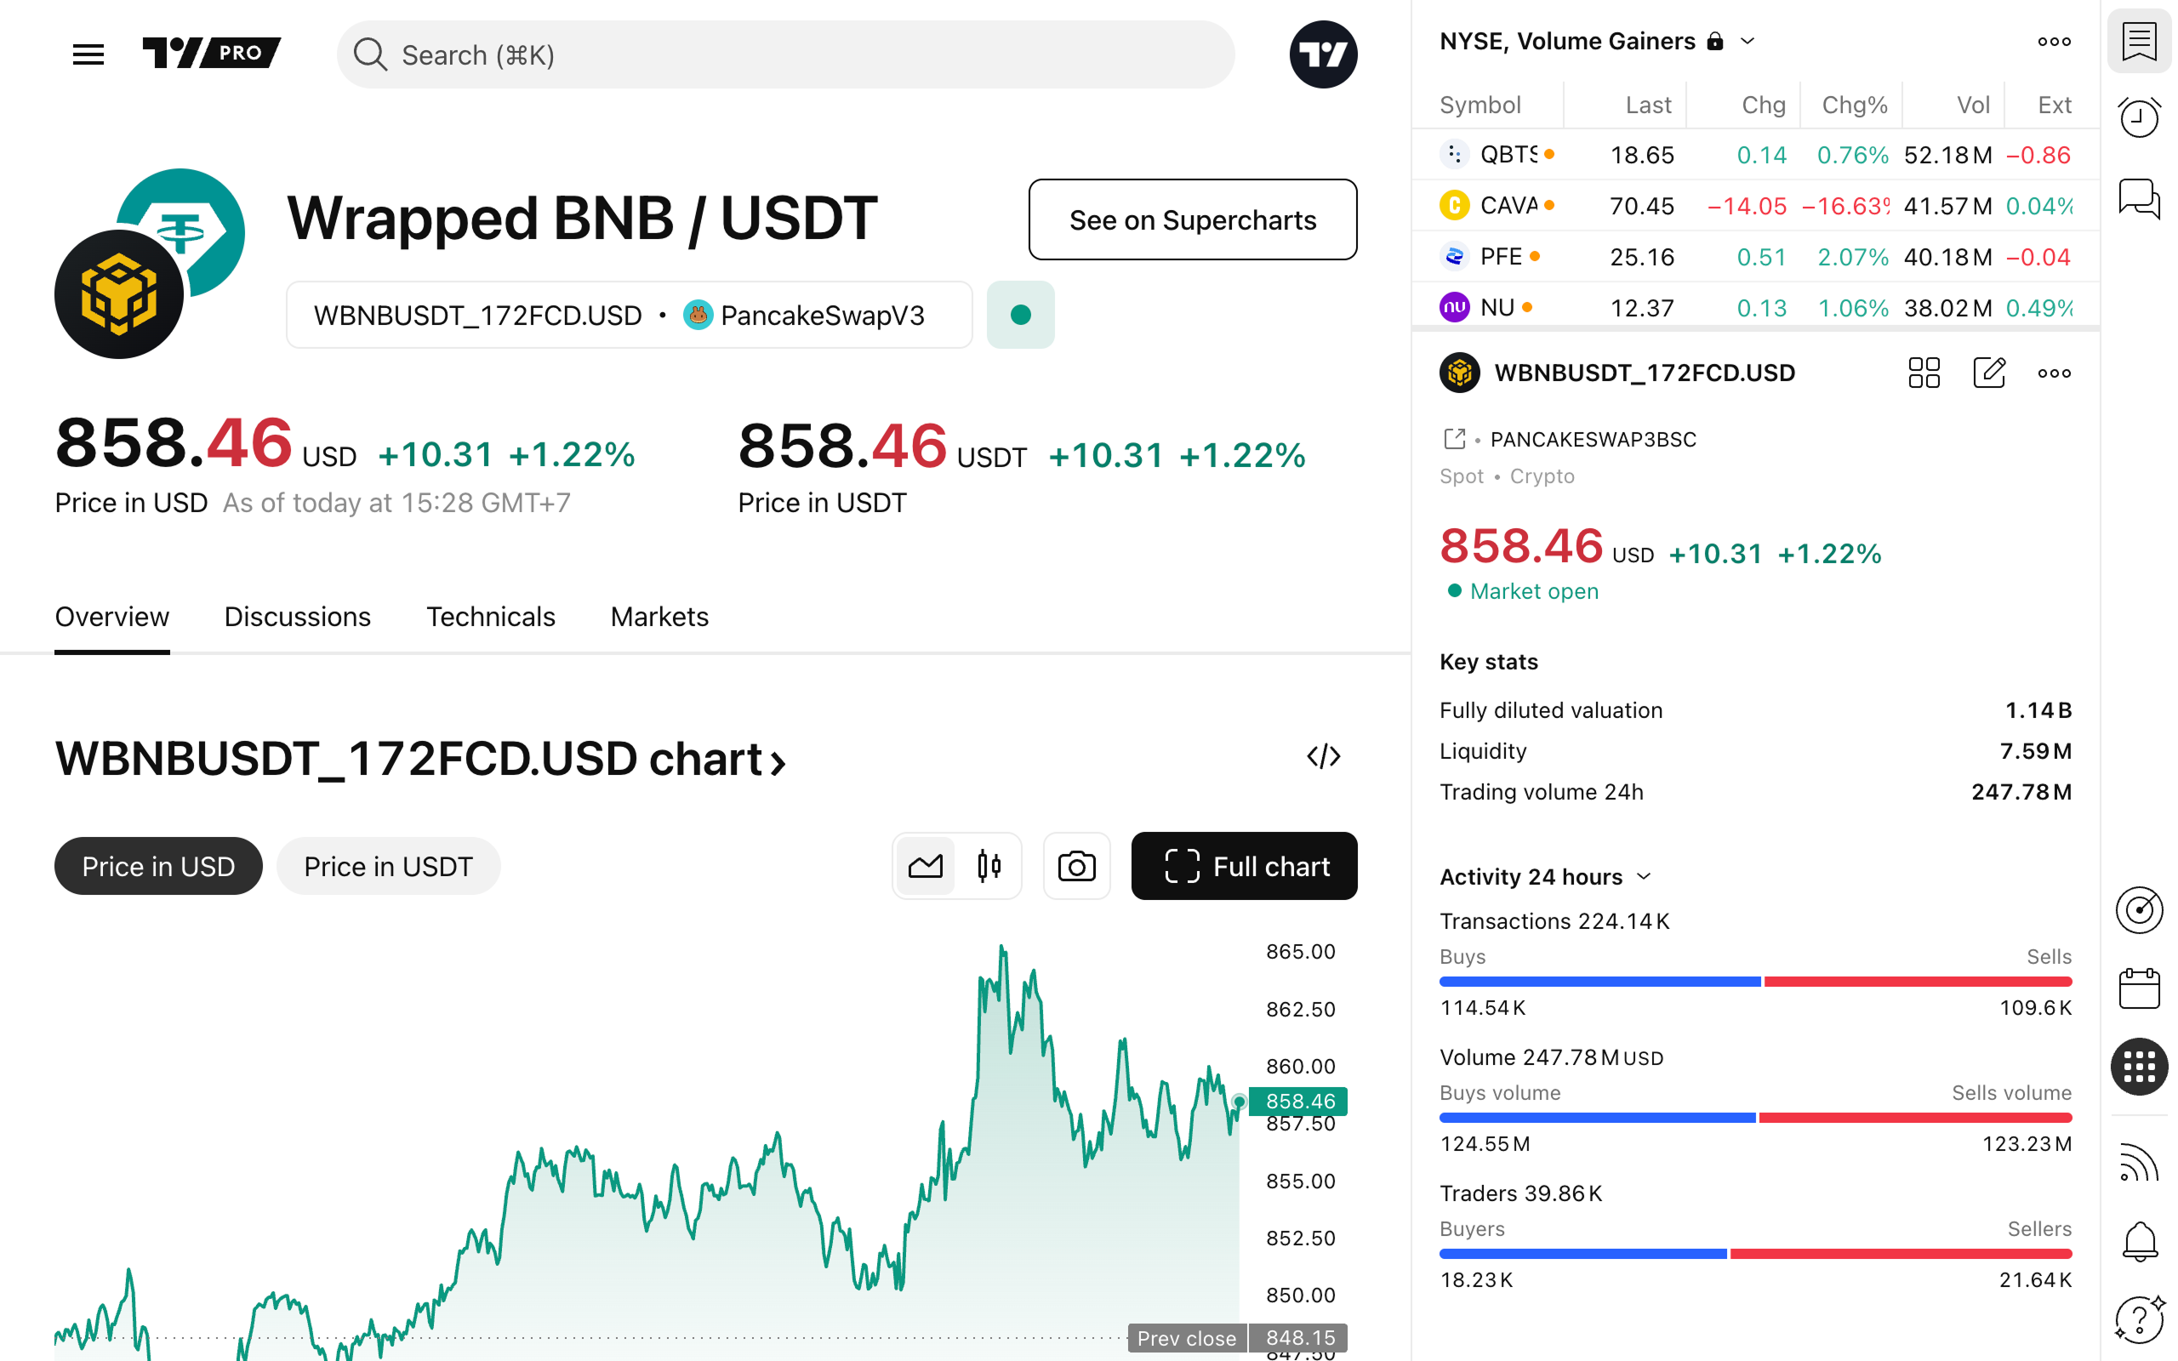
Task: Open the notifications bell icon
Action: [2138, 1241]
